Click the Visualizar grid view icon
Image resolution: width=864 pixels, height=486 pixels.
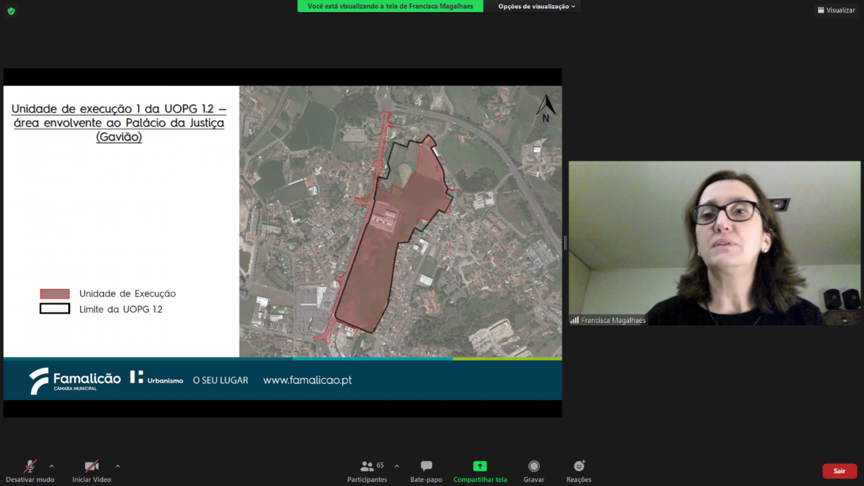821,10
